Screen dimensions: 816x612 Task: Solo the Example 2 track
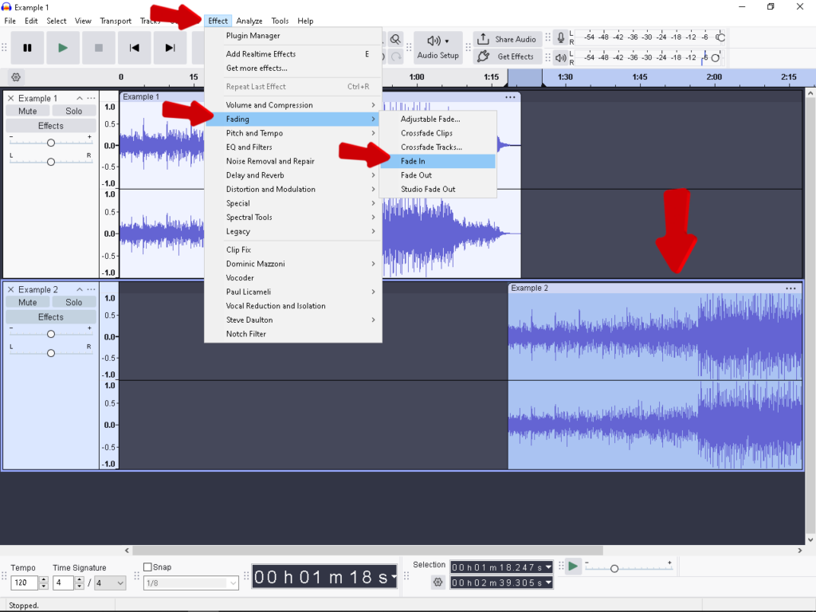[74, 302]
